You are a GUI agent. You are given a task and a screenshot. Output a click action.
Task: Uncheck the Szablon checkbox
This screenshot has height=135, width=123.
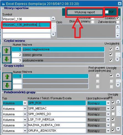pos(118,18)
